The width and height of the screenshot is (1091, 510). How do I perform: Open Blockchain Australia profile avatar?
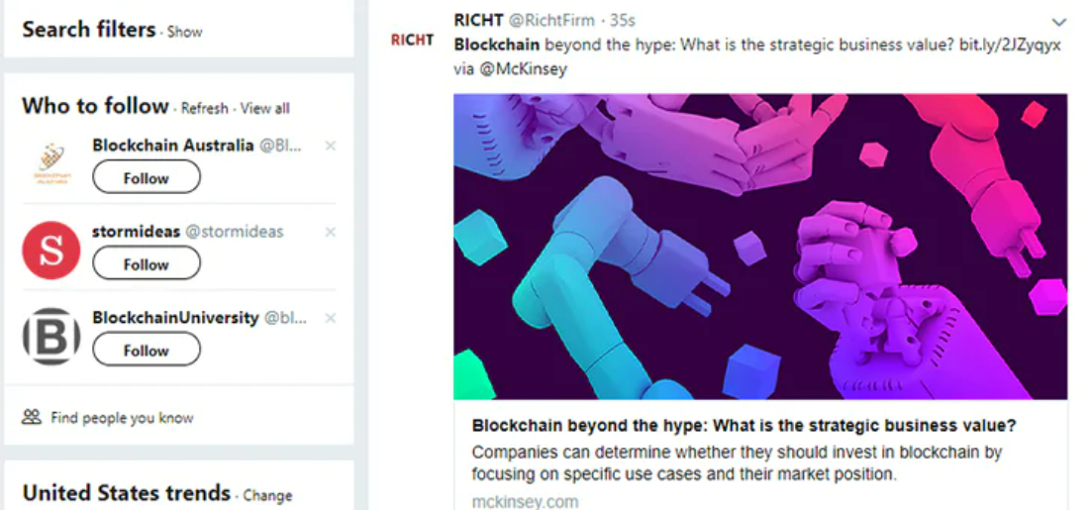point(50,164)
